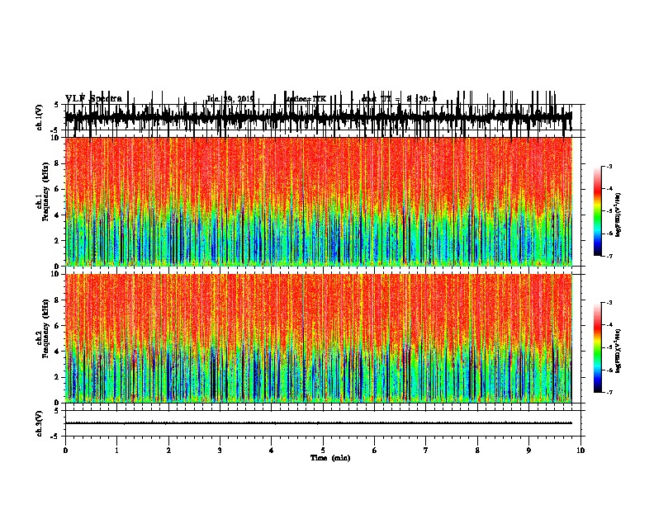Click the 2 kHz tick on ch.2 spectrogram axis

pos(58,377)
